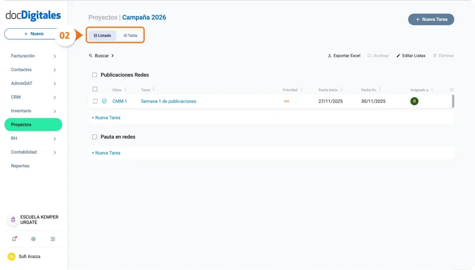Image resolution: width=475 pixels, height=270 pixels.
Task: Click the search magnifier icon near Buscar
Action: coord(91,56)
